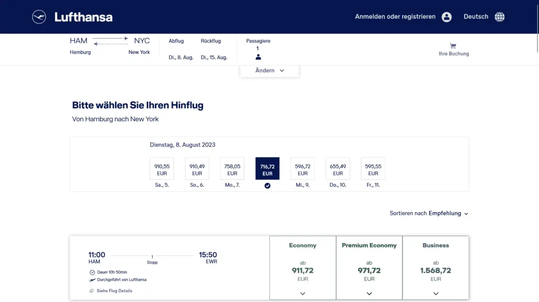539x302 pixels.
Task: Open the Sortieren nach Empfehlung dropdown
Action: click(x=429, y=214)
